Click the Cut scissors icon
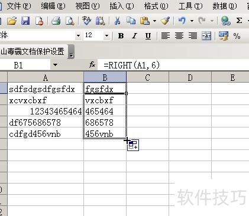 (x=117, y=21)
